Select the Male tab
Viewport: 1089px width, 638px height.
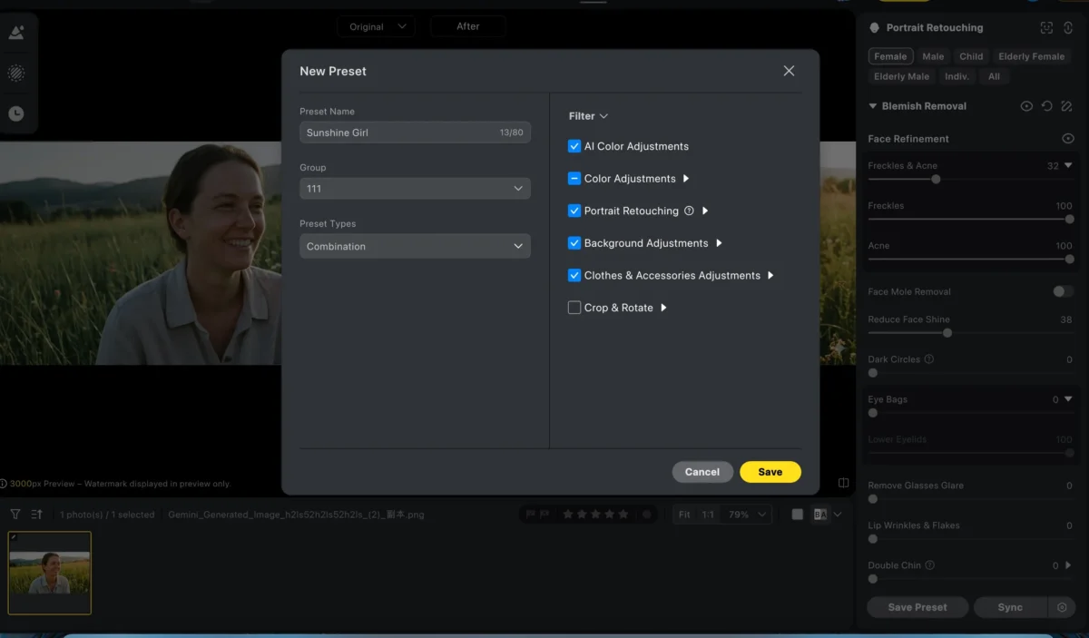[x=933, y=56]
